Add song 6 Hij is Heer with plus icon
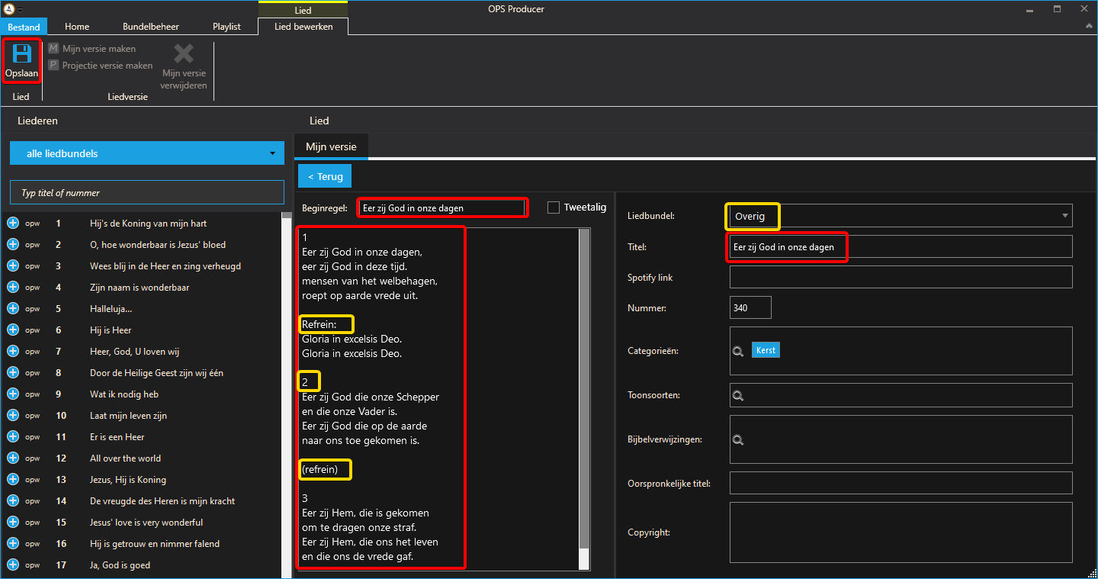1098x579 pixels. tap(13, 330)
